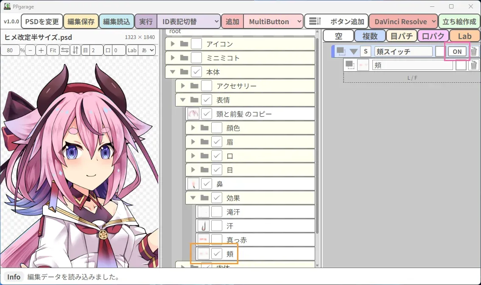Image resolution: width=481 pixels, height=285 pixels.
Task: Enable the ミニミコト folder checkbox
Action: (196, 58)
